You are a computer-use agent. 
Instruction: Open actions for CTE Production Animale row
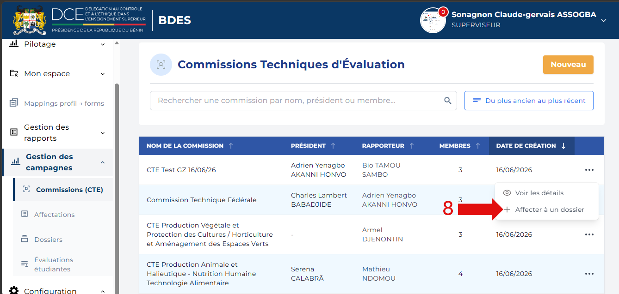coord(589,274)
